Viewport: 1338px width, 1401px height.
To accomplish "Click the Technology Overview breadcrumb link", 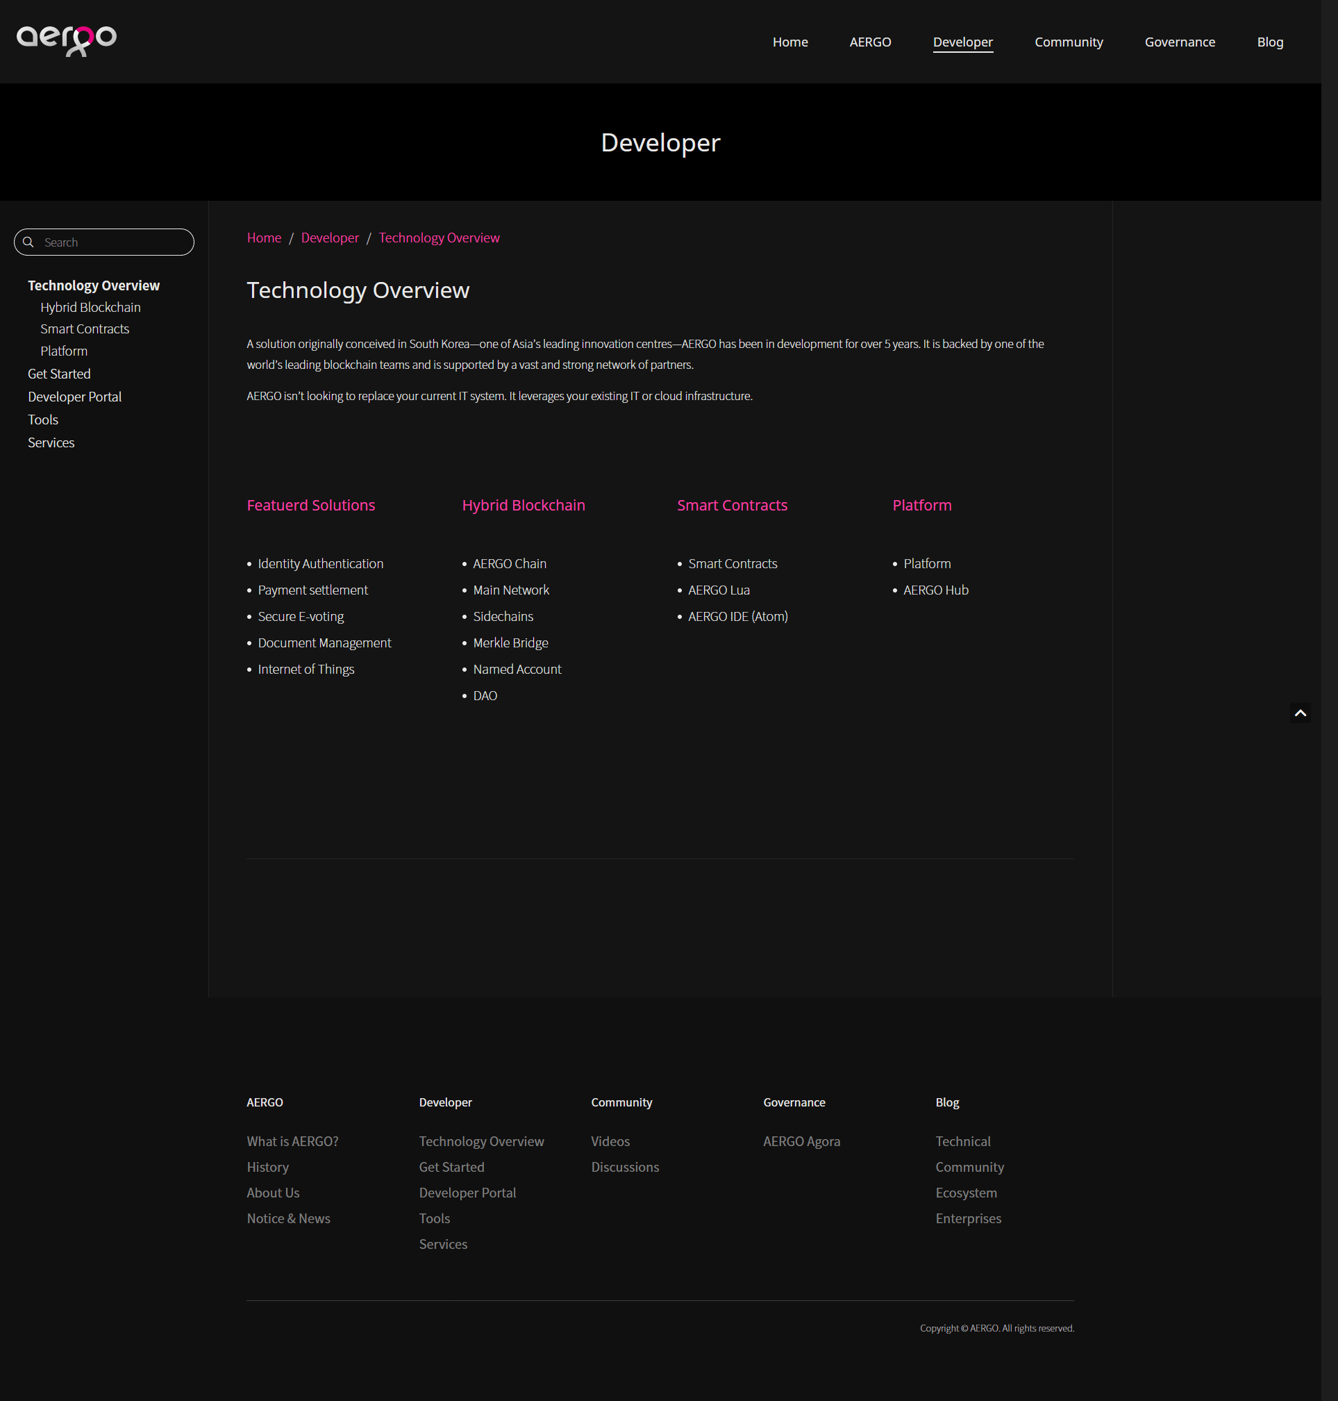I will tap(440, 238).
